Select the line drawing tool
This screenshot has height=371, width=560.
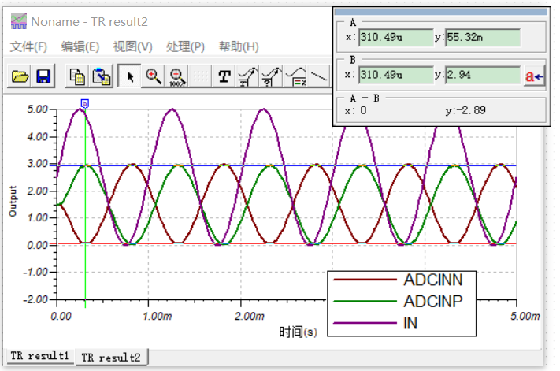pos(319,76)
